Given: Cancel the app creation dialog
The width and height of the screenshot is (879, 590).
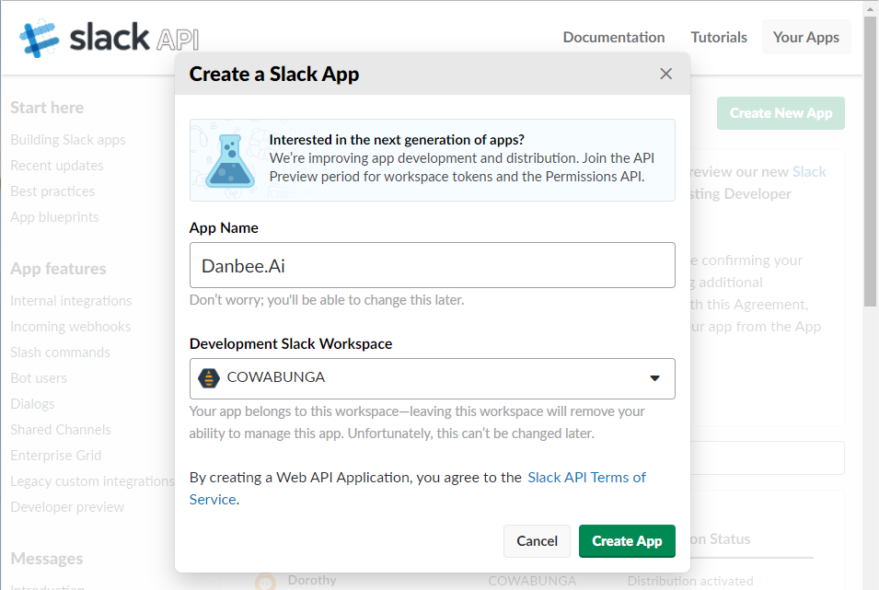Looking at the screenshot, I should pos(537,540).
